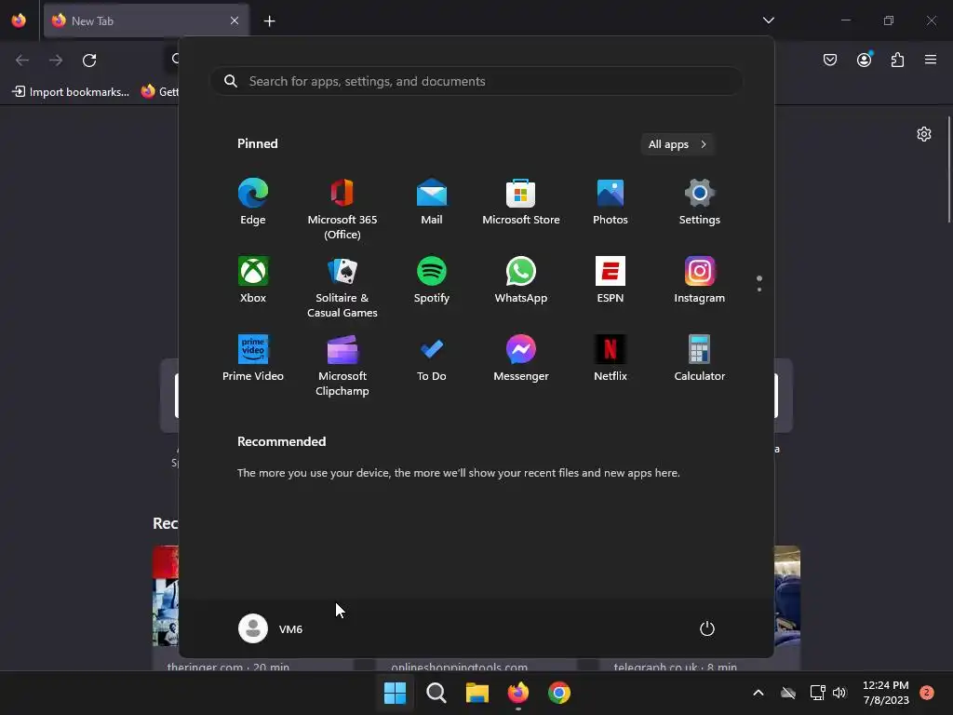
Task: Click the Start menu search field
Action: click(476, 81)
